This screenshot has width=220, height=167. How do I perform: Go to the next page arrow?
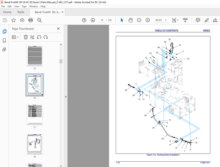pos(93,20)
